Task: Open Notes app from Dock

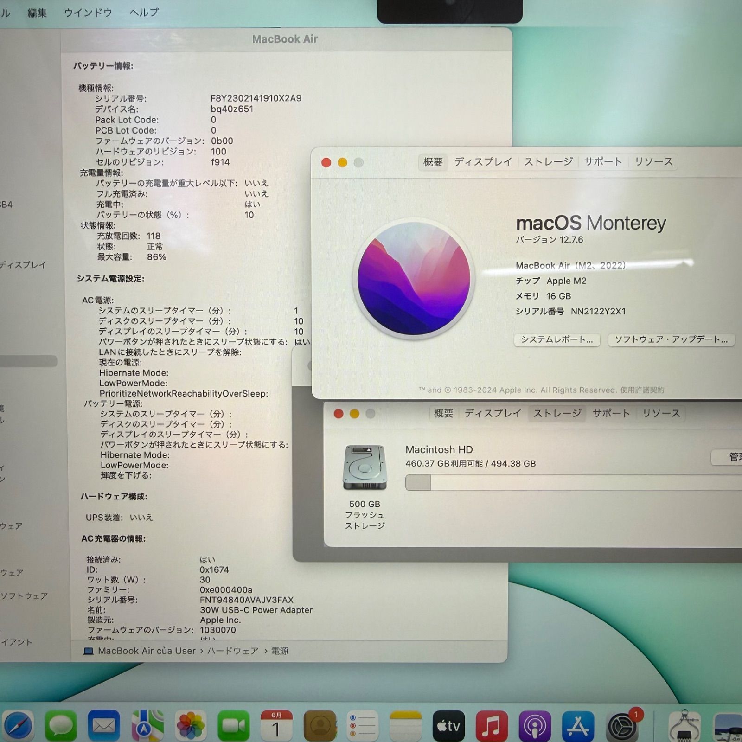Action: click(406, 725)
